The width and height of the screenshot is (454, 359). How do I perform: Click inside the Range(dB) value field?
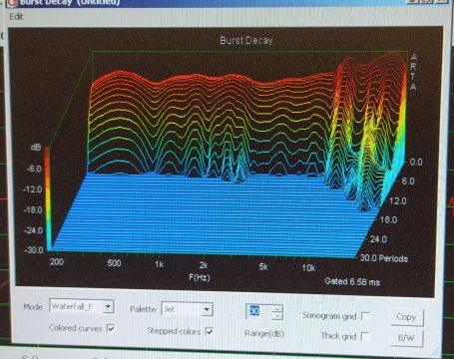[258, 311]
